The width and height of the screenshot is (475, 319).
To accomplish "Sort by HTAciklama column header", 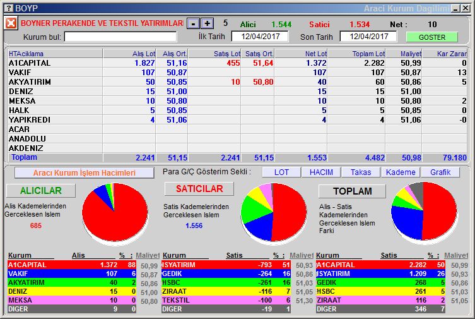I will (x=56, y=54).
